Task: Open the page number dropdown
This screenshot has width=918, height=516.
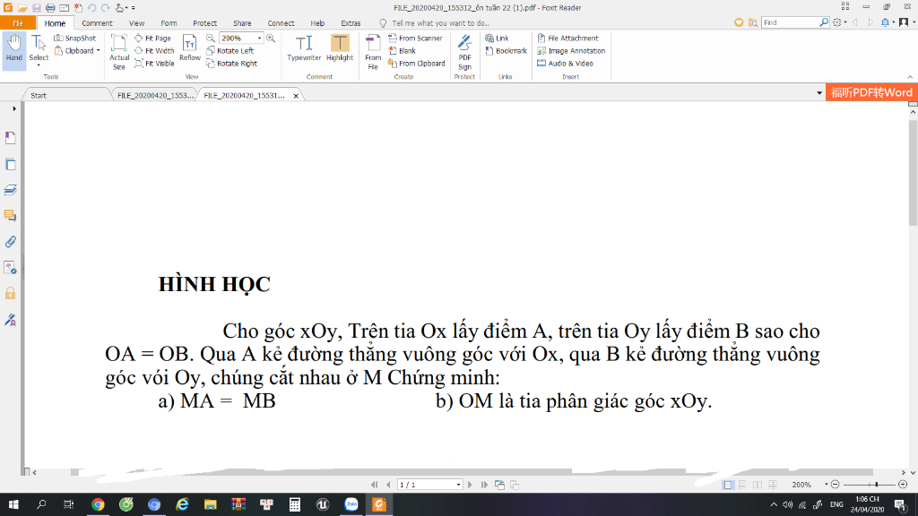Action: click(x=458, y=485)
